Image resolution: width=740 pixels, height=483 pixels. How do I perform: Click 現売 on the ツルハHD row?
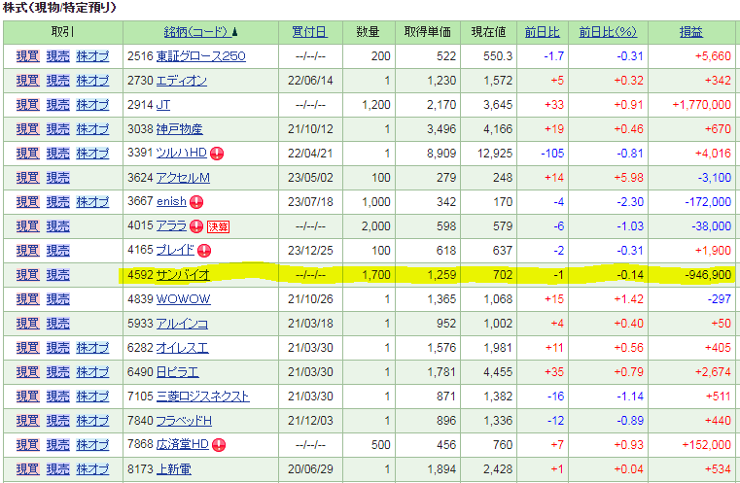click(x=58, y=154)
